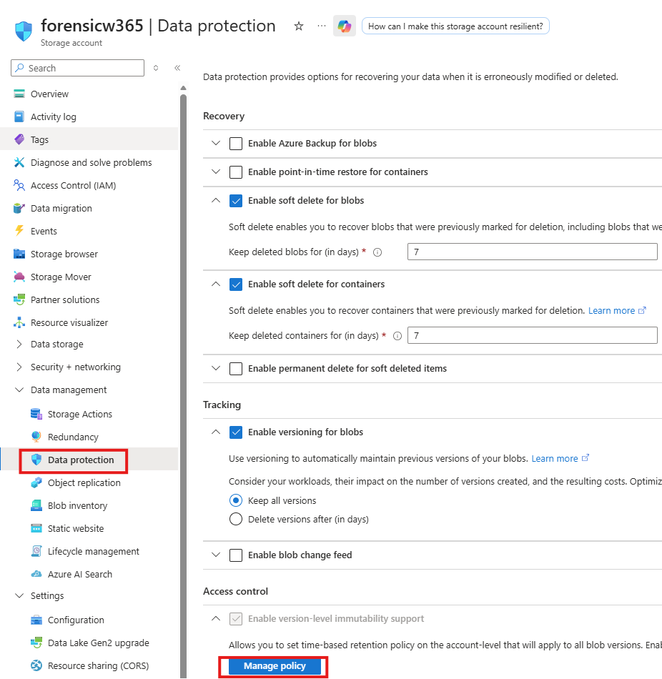Check Enable blob change feed
This screenshot has height=679, width=662.
236,555
